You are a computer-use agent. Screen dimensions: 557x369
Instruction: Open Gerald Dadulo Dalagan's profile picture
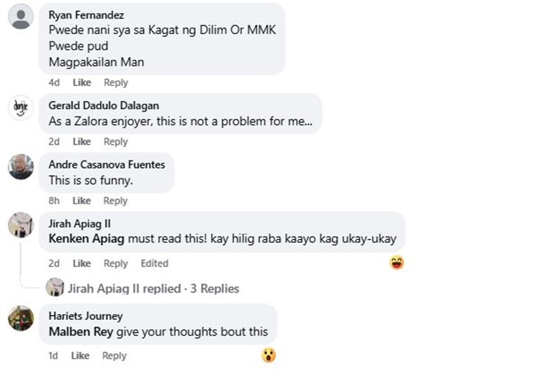21,107
